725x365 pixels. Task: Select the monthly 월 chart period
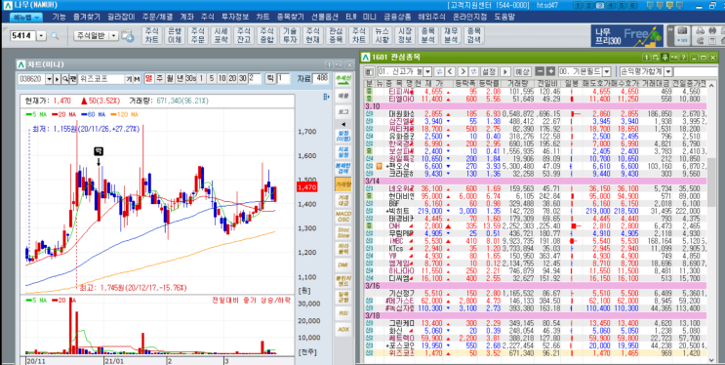169,79
